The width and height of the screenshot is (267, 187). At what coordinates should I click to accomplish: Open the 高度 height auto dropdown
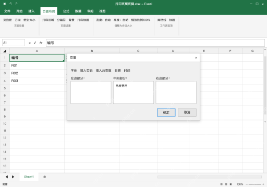(121, 20)
